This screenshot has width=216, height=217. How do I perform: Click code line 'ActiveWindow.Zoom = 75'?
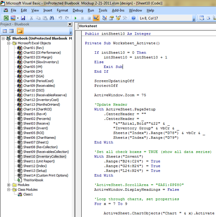tap(120, 95)
